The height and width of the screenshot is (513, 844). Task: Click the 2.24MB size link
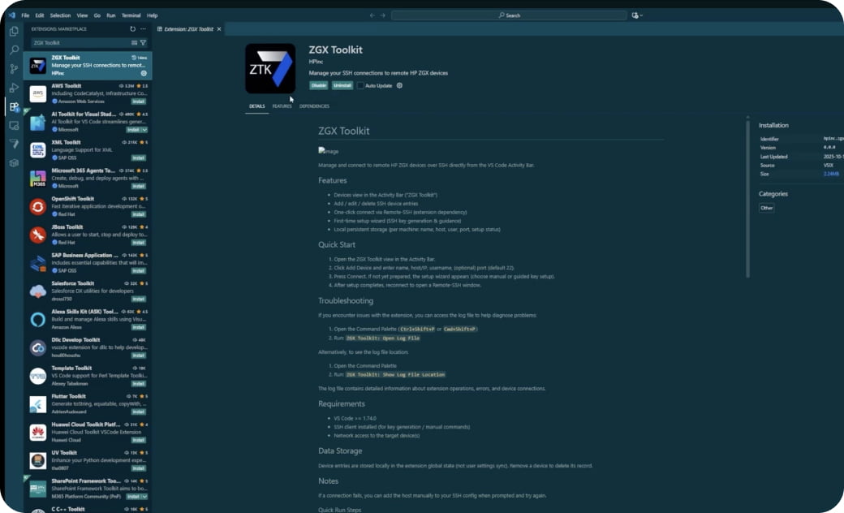pos(831,174)
